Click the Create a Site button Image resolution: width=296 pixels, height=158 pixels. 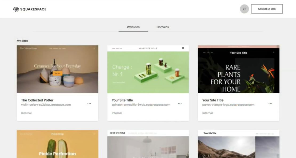[267, 9]
